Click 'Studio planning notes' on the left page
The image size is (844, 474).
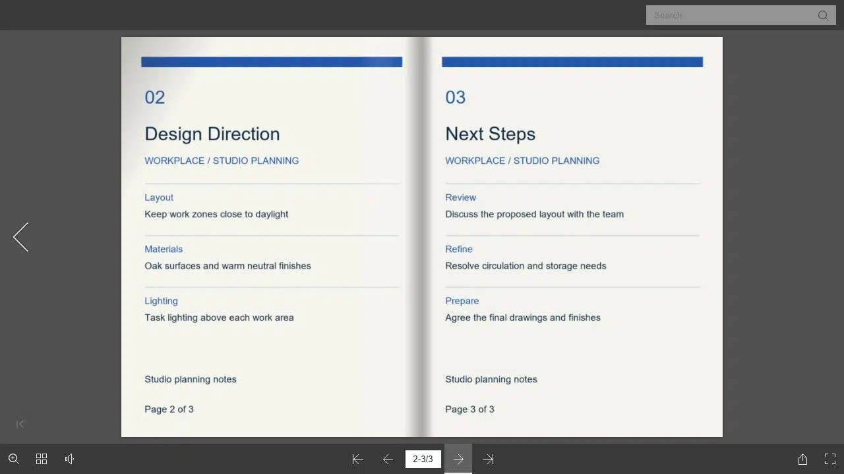coord(191,379)
